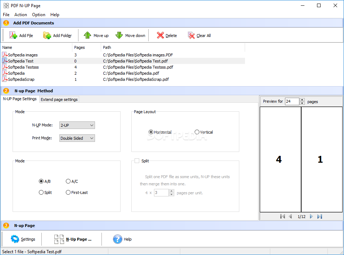This screenshot has height=255, width=344.
Task: Click PDF icon next to Softpedia images
Action: click(5, 55)
